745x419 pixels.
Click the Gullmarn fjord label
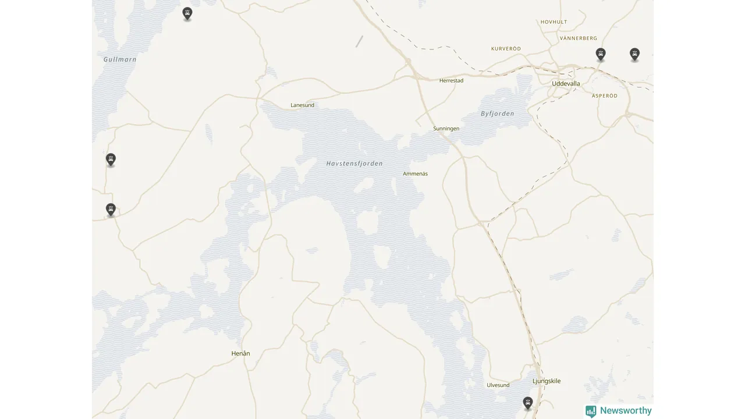[x=120, y=59]
